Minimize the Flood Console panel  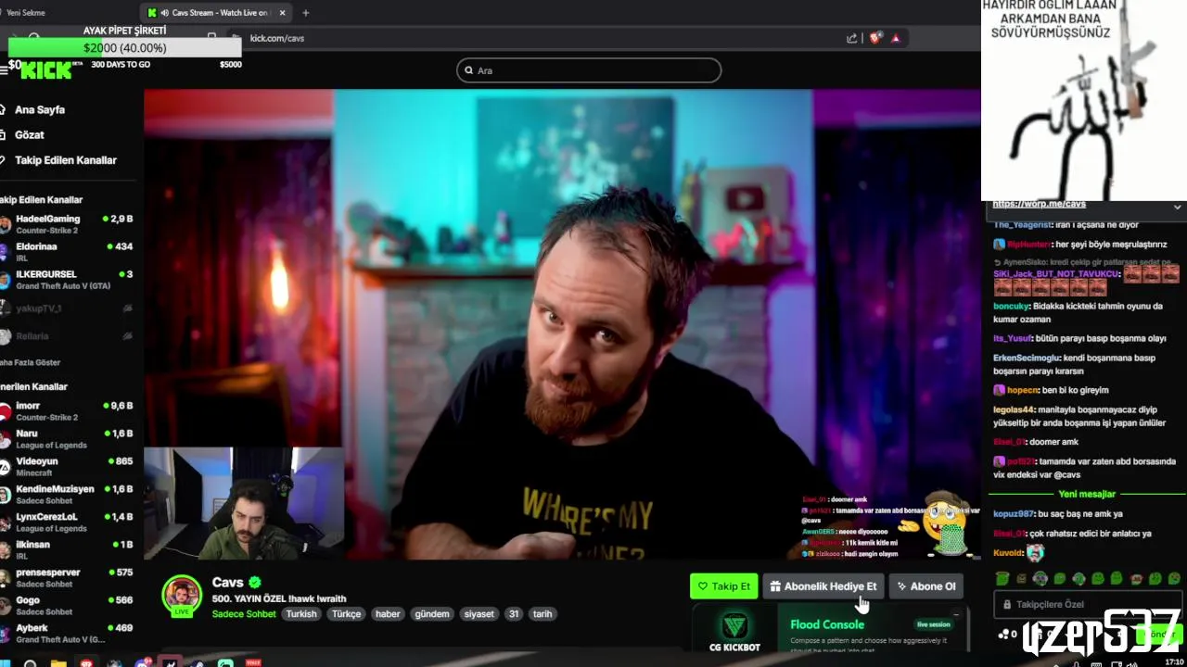click(x=956, y=613)
